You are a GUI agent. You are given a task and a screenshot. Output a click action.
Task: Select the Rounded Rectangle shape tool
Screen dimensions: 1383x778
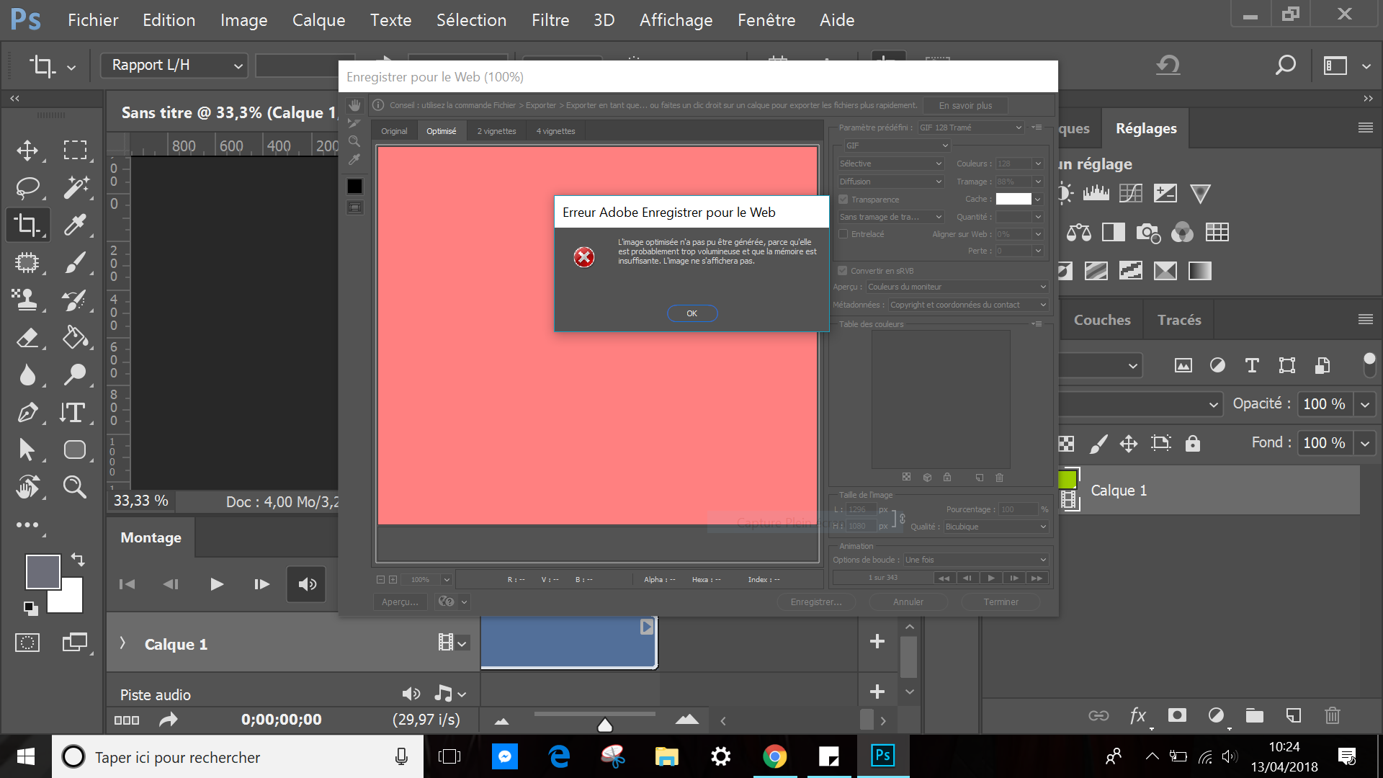[75, 450]
